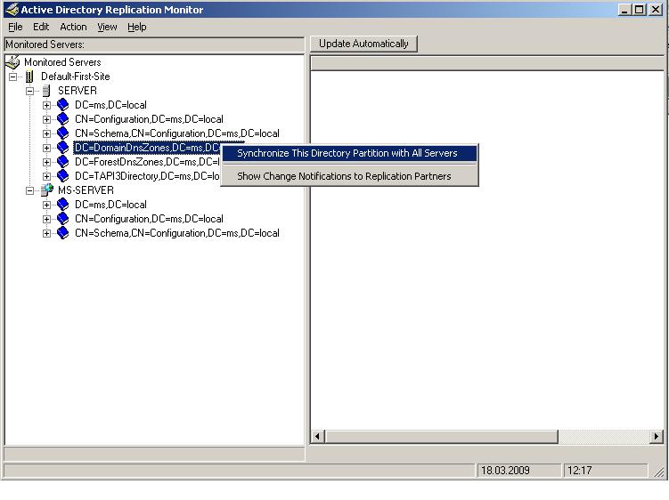Expand CN=Configuration under MS-SERVER

point(46,219)
